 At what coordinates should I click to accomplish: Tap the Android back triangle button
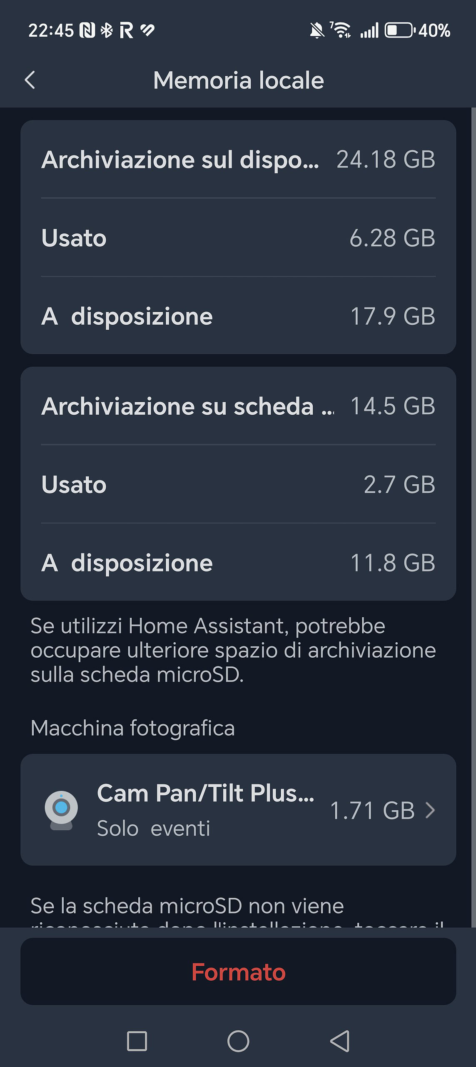pos(340,1041)
